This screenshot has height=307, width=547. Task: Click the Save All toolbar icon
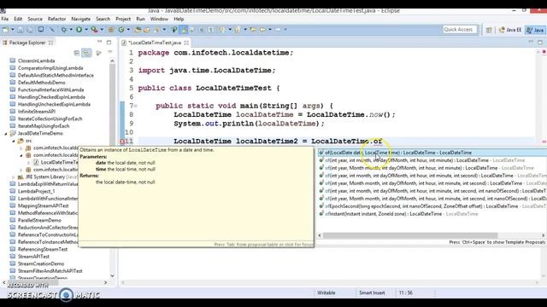[30, 30]
